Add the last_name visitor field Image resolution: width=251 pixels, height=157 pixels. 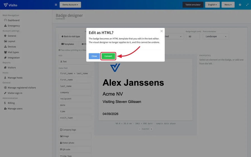point(75,86)
